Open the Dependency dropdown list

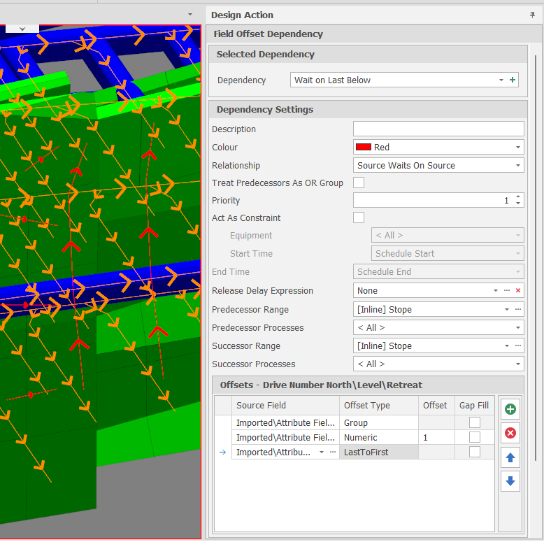pyautogui.click(x=501, y=80)
